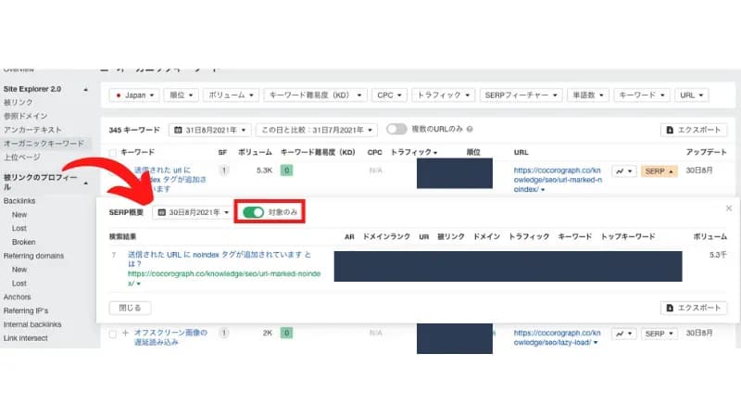Open Referring domains in the sidebar

35,255
